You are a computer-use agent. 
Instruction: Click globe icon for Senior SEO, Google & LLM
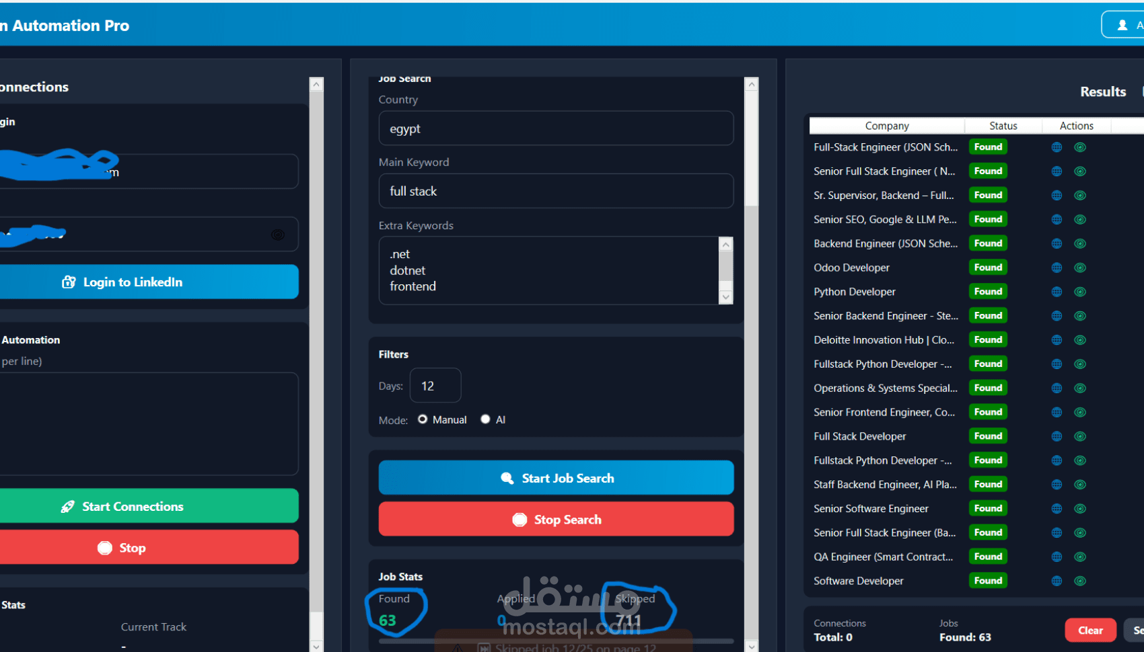click(1057, 220)
